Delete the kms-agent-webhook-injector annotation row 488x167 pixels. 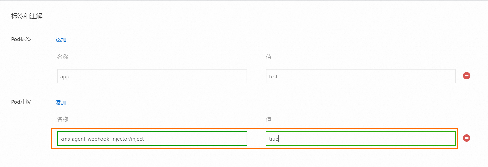[x=466, y=138]
